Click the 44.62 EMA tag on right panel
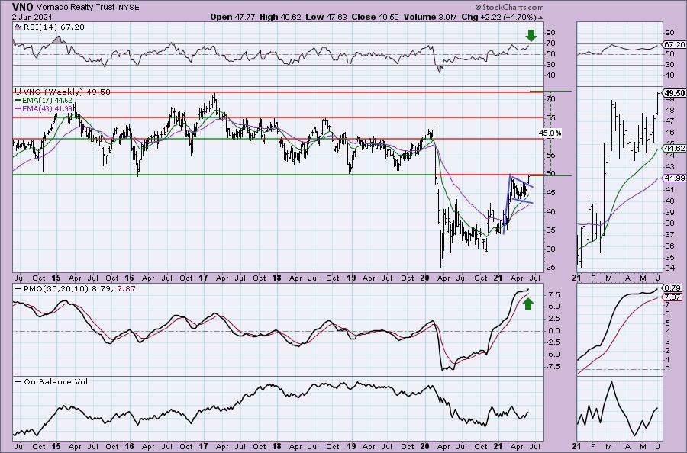Image resolution: width=687 pixels, height=453 pixels. (674, 149)
